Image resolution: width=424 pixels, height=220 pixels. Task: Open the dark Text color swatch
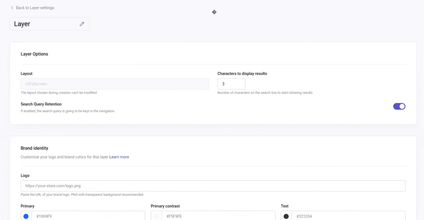pos(286,216)
